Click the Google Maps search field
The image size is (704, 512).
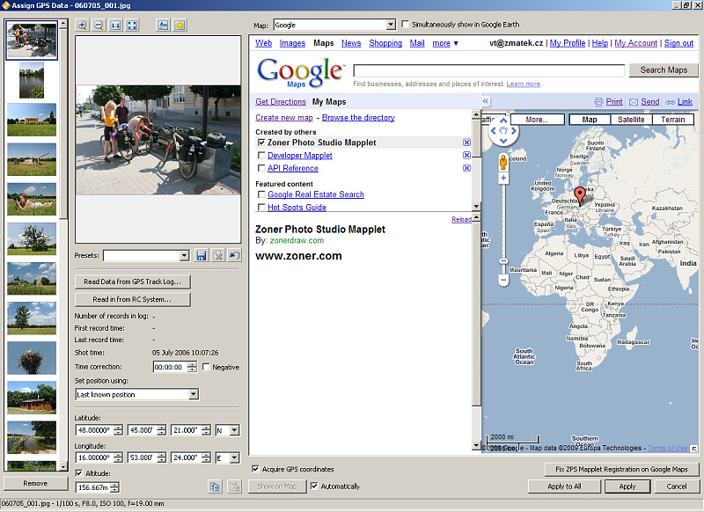pyautogui.click(x=489, y=70)
